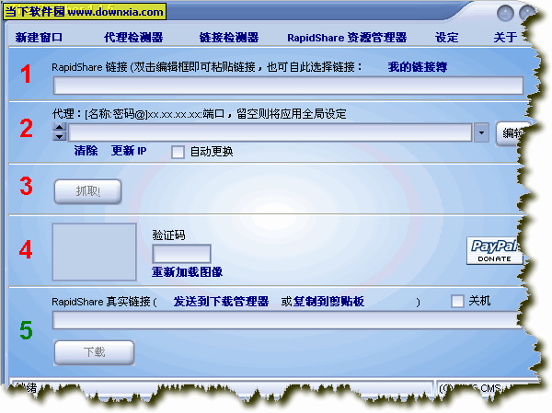Click 重新加载图像 link

[x=188, y=272]
